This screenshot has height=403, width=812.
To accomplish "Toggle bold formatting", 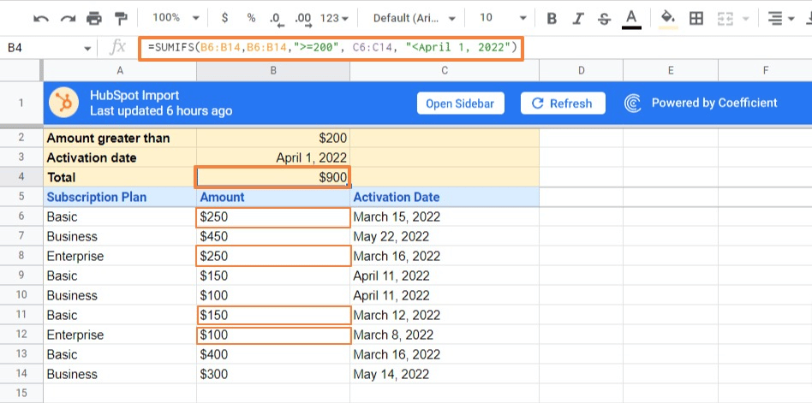I will tap(552, 18).
